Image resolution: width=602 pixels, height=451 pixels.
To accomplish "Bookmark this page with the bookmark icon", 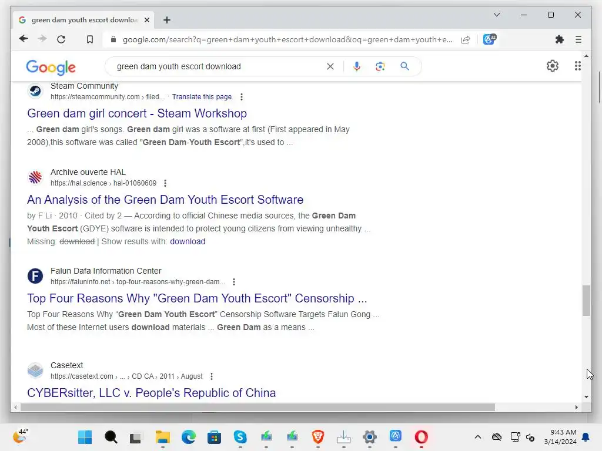I will [x=90, y=39].
